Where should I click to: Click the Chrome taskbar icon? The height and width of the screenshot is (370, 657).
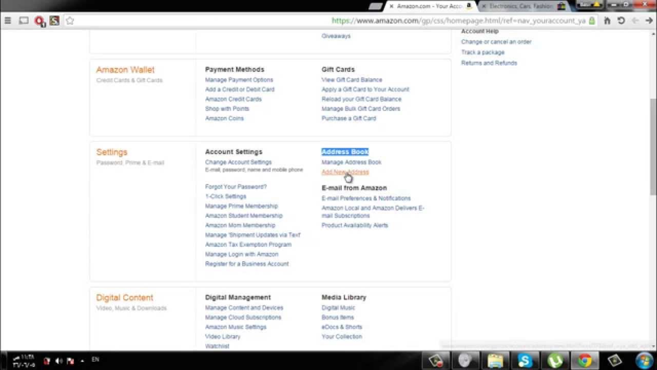pos(585,360)
